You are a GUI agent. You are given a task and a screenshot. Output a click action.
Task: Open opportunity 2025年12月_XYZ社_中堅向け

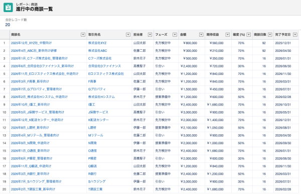31,43
